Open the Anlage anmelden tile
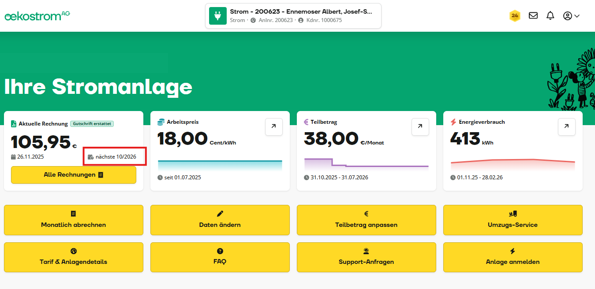 [x=513, y=257]
